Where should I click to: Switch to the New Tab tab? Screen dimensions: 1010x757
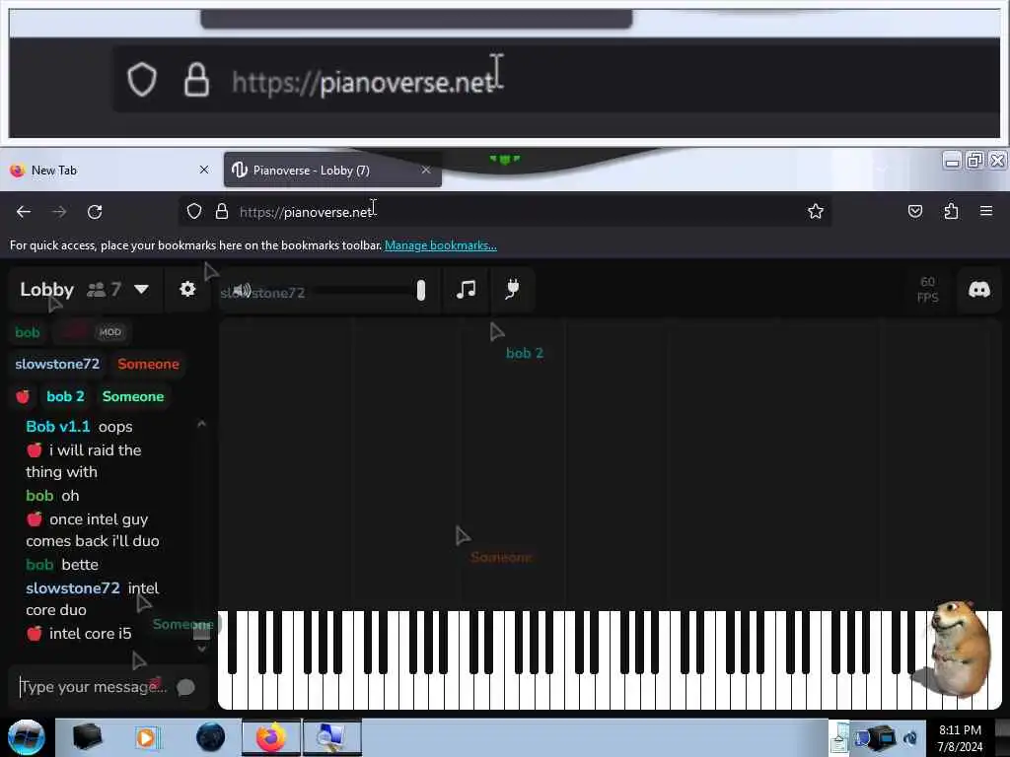pos(109,170)
